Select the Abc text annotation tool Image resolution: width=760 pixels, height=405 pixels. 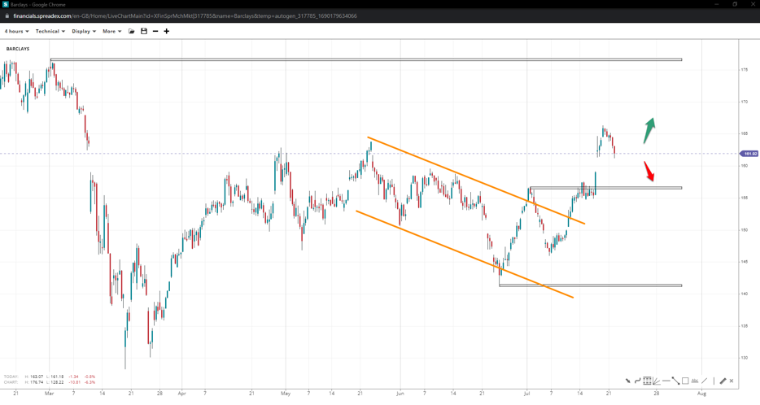point(695,381)
